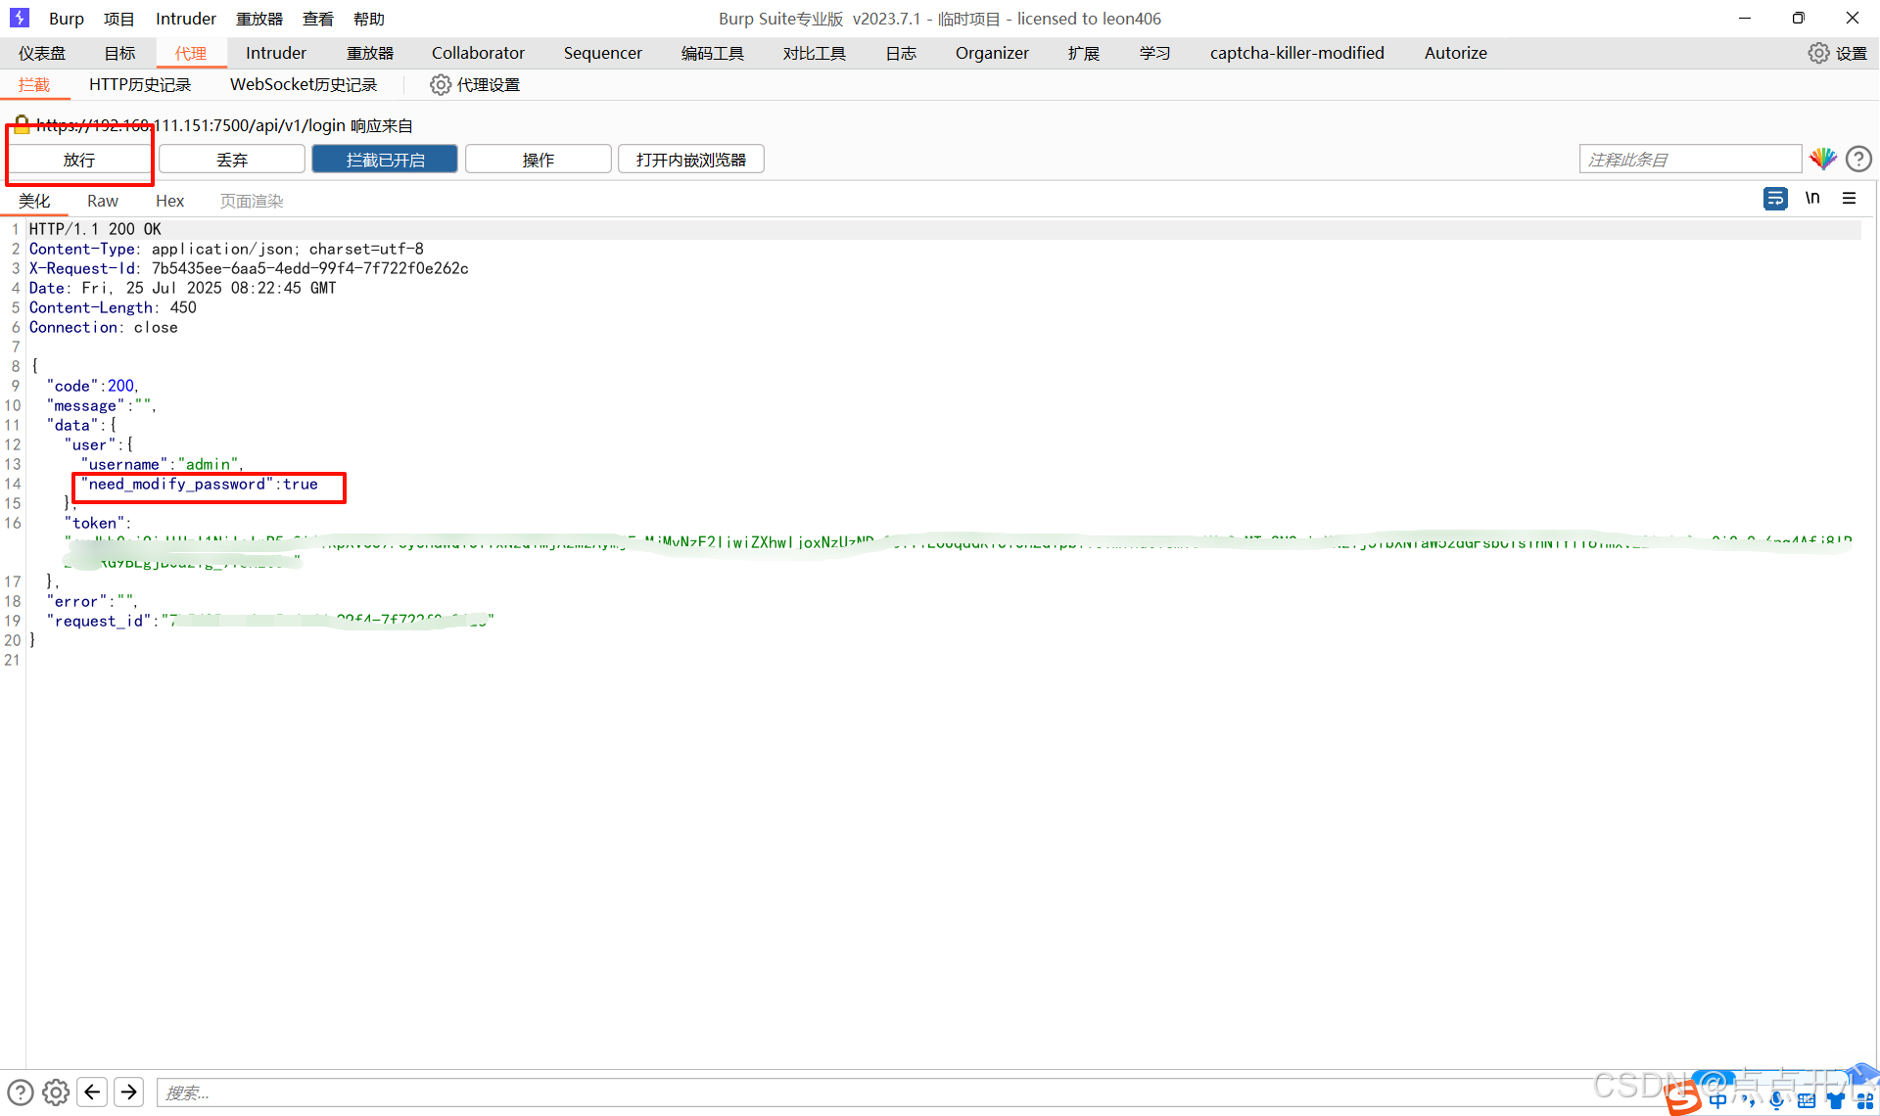
Task: Click the bottom-left help icon
Action: [21, 1093]
